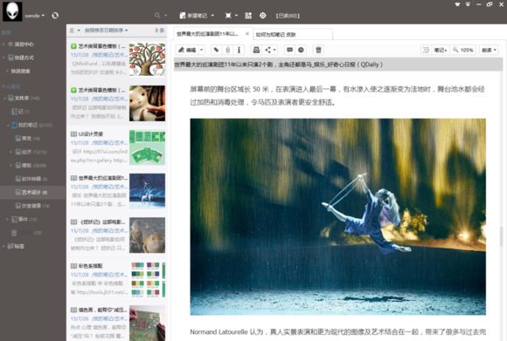507x341 pixels.
Task: Open the 世界最大的 circus note in list
Action: (117, 191)
